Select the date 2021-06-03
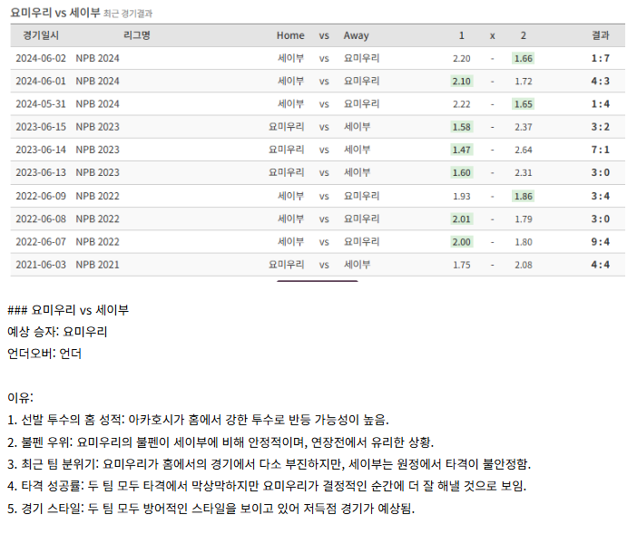 [41, 265]
